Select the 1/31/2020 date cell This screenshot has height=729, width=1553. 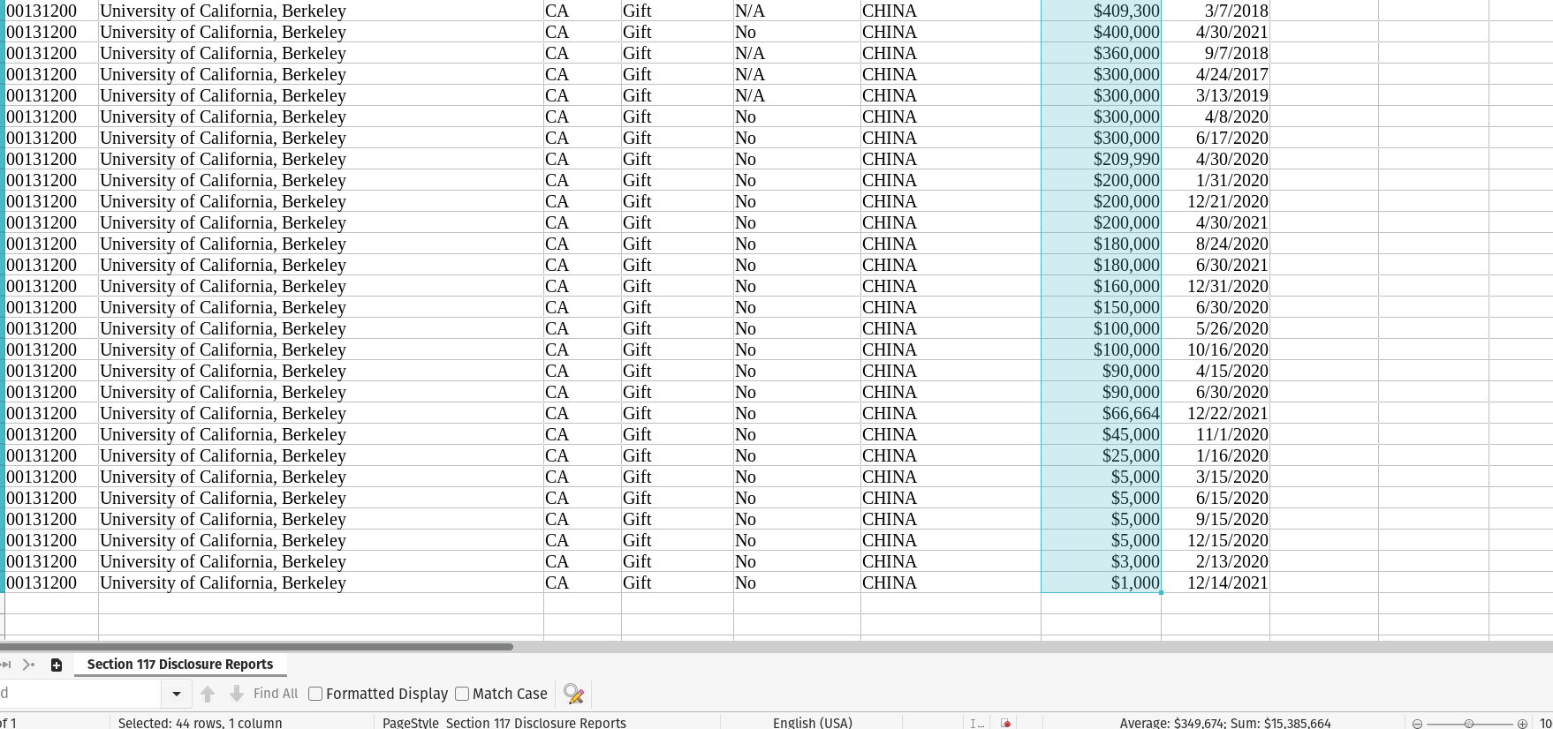(x=1216, y=180)
